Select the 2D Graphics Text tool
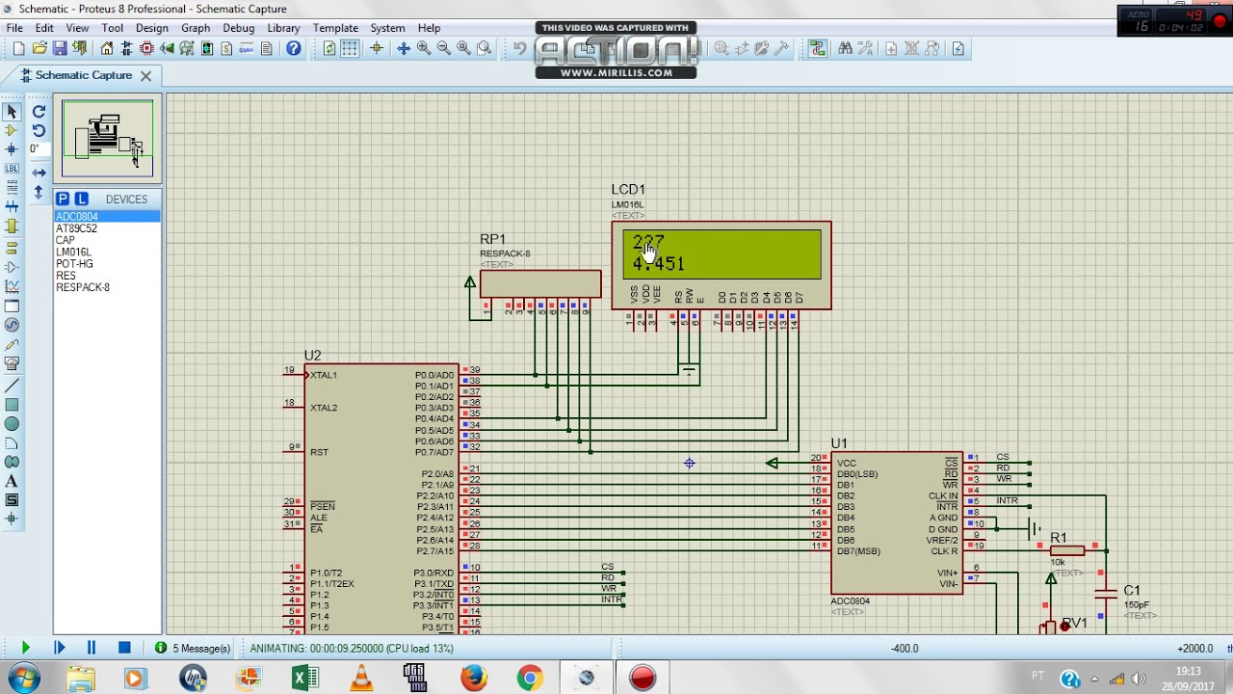1233x694 pixels. coord(12,481)
